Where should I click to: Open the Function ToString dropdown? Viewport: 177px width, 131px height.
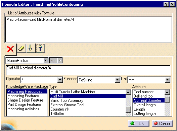pyautogui.click(x=118, y=80)
